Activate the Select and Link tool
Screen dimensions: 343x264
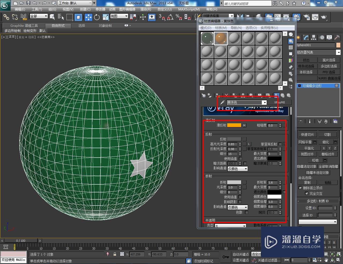pyautogui.click(x=6, y=17)
